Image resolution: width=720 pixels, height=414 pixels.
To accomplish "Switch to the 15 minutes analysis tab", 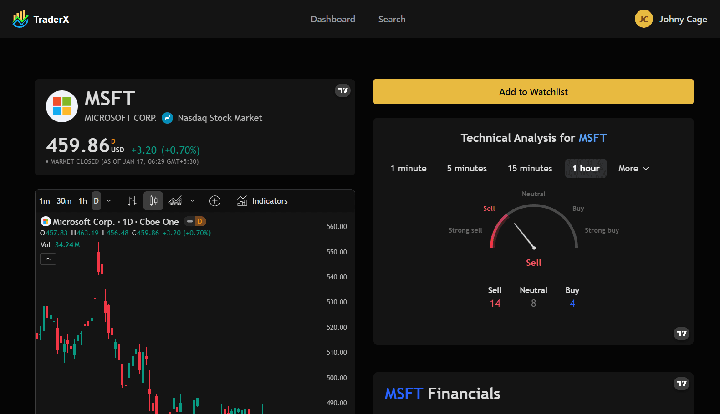I will click(530, 169).
